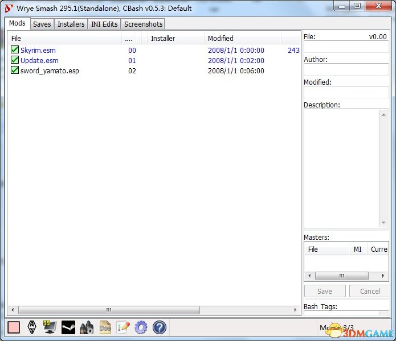This screenshot has height=341, width=396.
Task: Open the Doc Browser icon
Action: coord(105,327)
